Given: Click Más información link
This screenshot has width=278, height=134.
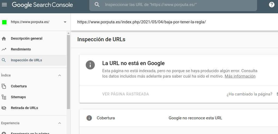Looking at the screenshot, I should (240, 76).
